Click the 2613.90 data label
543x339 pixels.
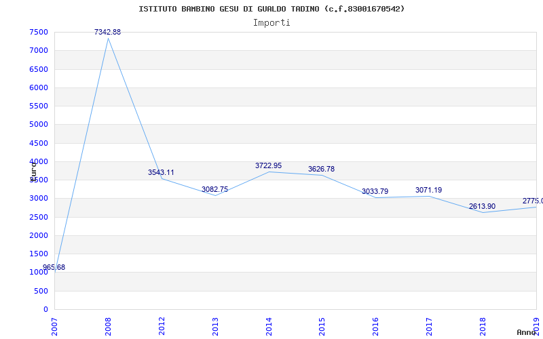point(482,207)
